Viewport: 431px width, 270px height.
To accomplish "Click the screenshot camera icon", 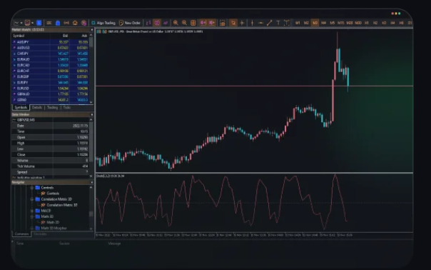I will pos(223,23).
